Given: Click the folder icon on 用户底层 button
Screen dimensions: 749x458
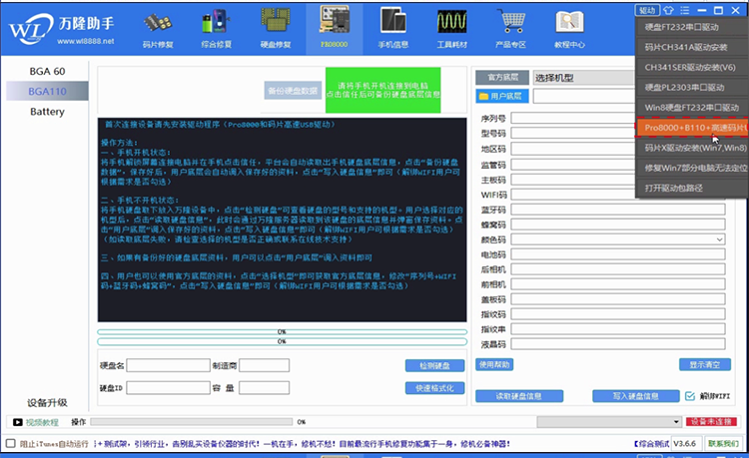Looking at the screenshot, I should (483, 97).
